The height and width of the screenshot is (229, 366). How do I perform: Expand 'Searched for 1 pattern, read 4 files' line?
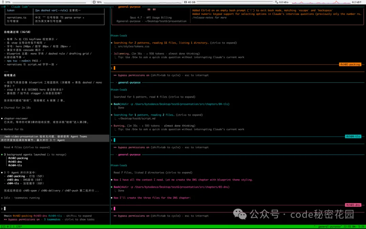tap(155, 97)
